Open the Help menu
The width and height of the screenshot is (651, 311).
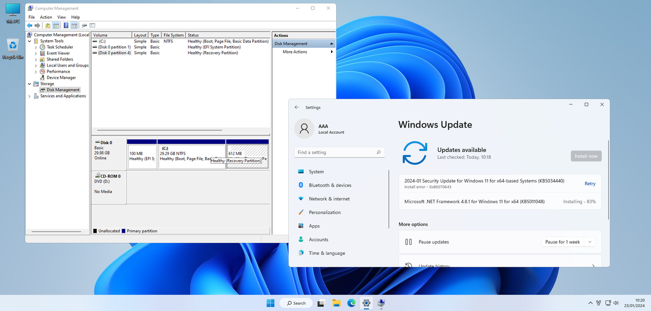tap(75, 17)
